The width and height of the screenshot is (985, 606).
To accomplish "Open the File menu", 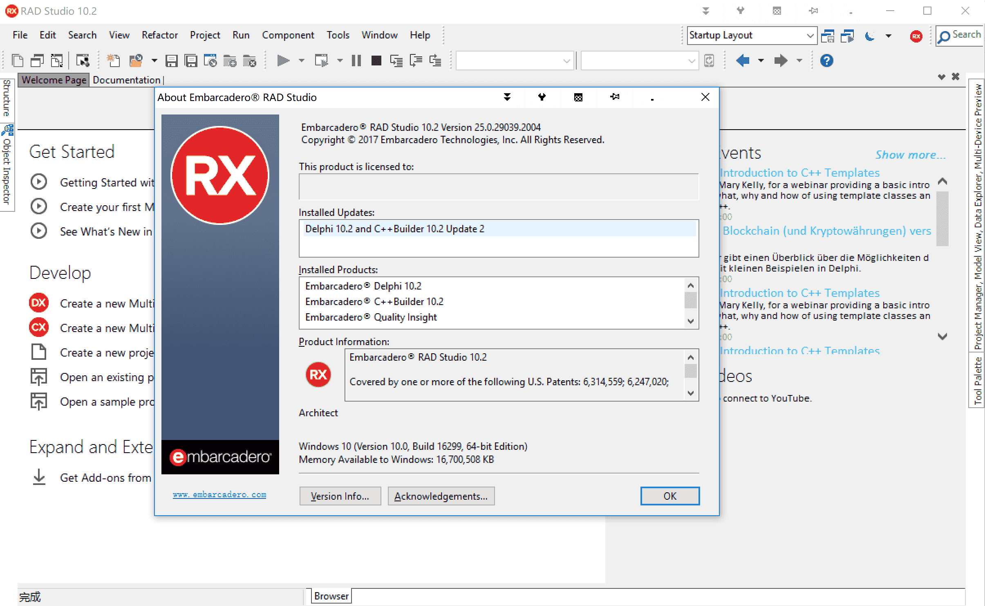I will point(20,35).
